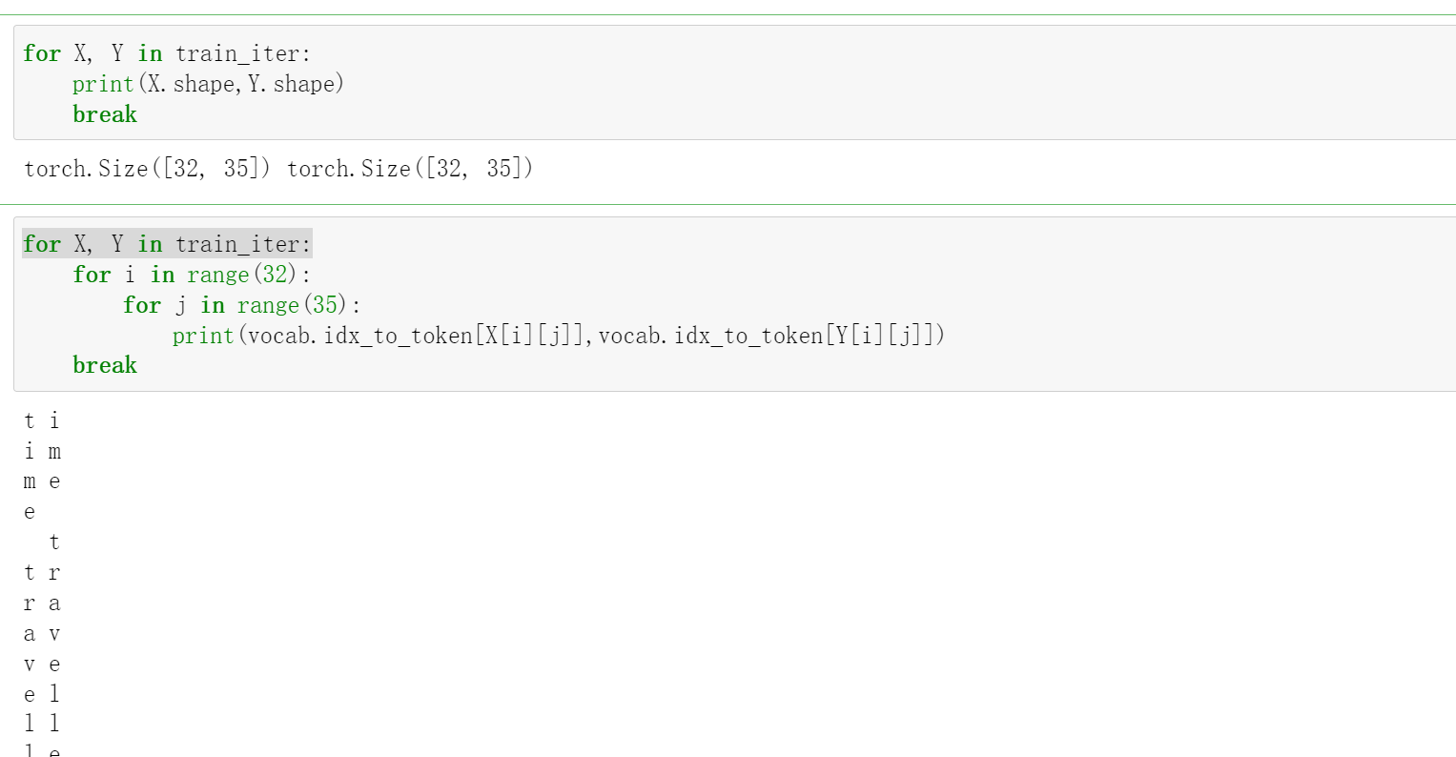
Task: Click the highlighted for X, Y line
Action: click(x=167, y=244)
